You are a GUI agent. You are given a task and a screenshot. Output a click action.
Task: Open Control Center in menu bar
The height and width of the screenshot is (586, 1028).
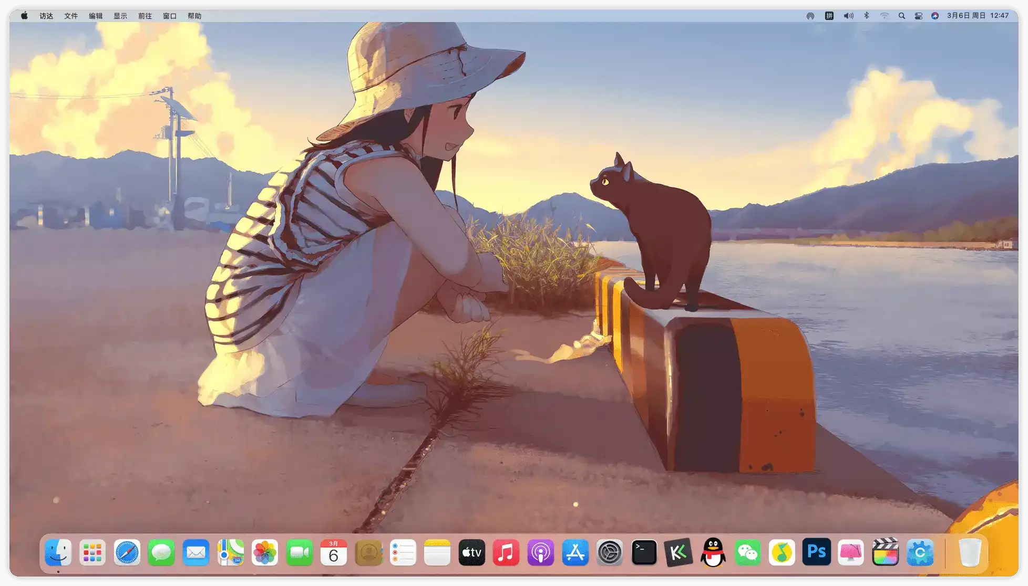(919, 16)
